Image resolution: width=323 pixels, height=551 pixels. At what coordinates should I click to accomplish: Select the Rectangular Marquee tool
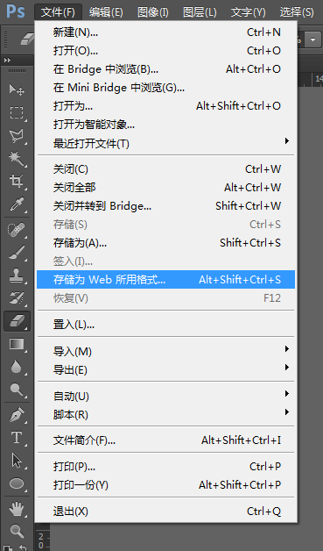coord(17,113)
